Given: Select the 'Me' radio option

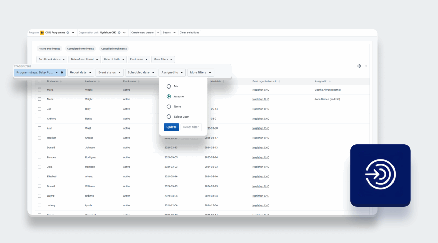Looking at the screenshot, I should coord(169,86).
